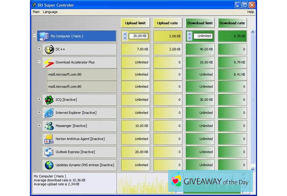Click the Outlook Express icon

coord(49,152)
